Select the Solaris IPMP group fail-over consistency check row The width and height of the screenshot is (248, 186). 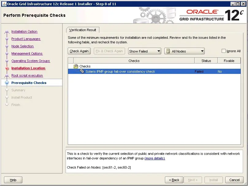[x=155, y=71]
